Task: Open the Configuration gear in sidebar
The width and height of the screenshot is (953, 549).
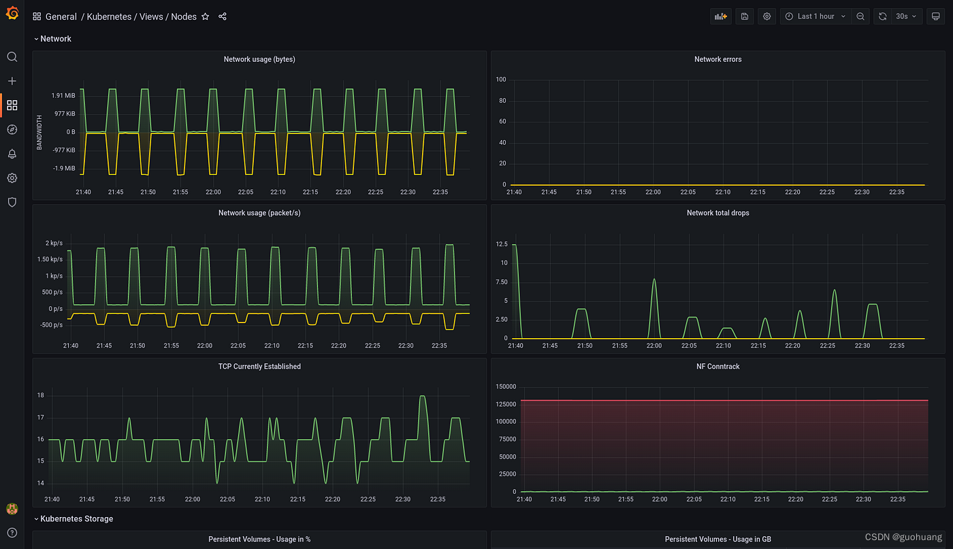Action: tap(12, 178)
